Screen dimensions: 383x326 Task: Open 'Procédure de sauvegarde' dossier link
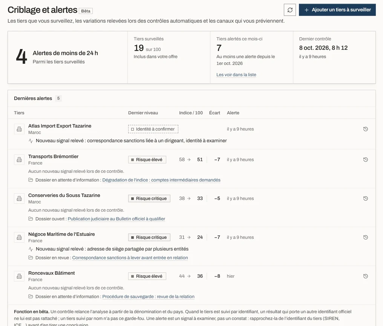[x=148, y=297]
